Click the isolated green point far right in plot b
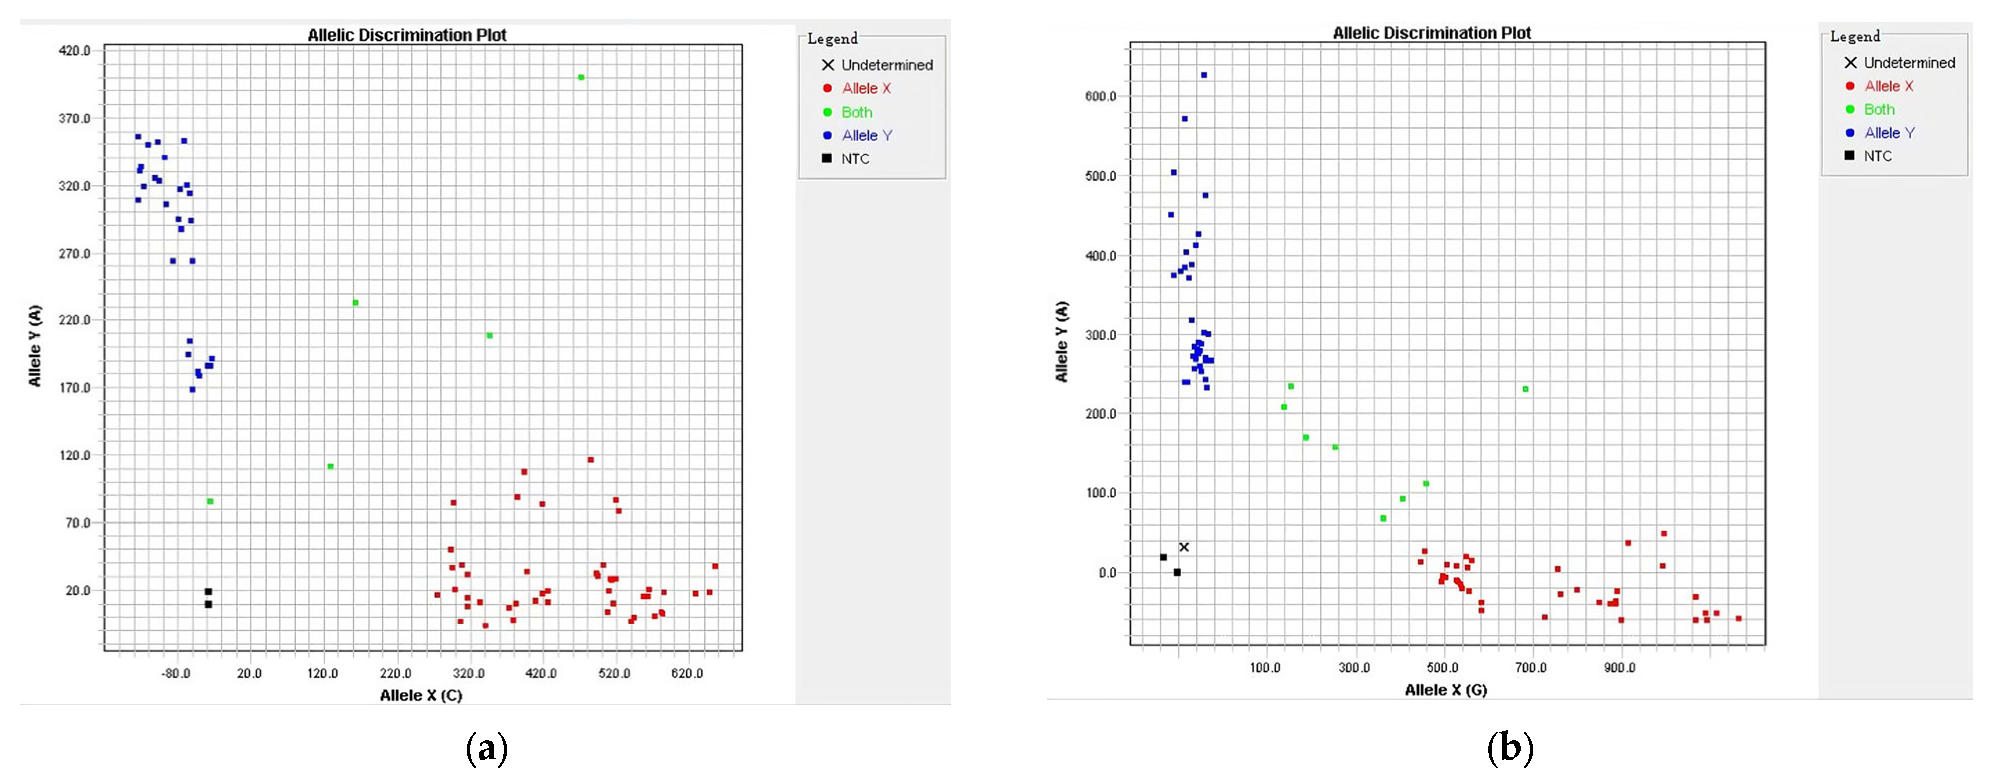The image size is (1990, 780). (1525, 390)
